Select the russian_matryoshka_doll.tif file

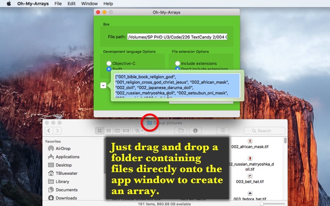click(x=250, y=164)
